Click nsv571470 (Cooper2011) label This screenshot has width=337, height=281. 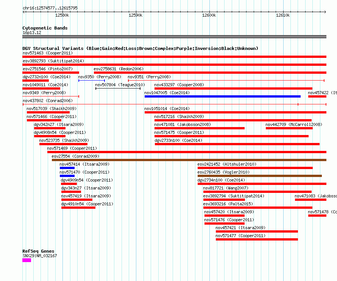point(84,172)
